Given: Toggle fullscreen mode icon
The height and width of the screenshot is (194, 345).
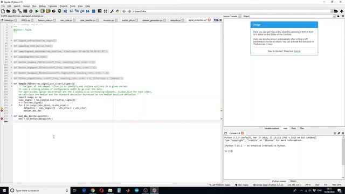Looking at the screenshot, I should [106, 11].
